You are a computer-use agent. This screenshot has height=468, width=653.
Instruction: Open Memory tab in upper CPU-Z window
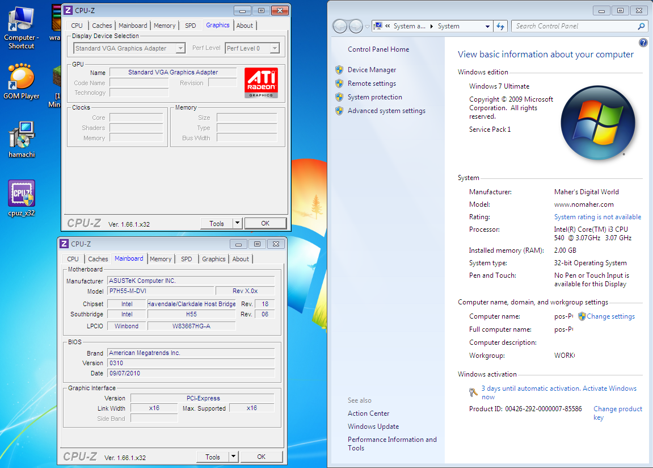tap(165, 26)
